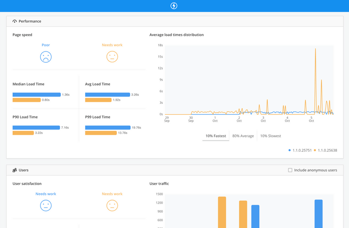Click the rightmost blue User traffic bar
The height and width of the screenshot is (228, 349).
[x=318, y=214]
